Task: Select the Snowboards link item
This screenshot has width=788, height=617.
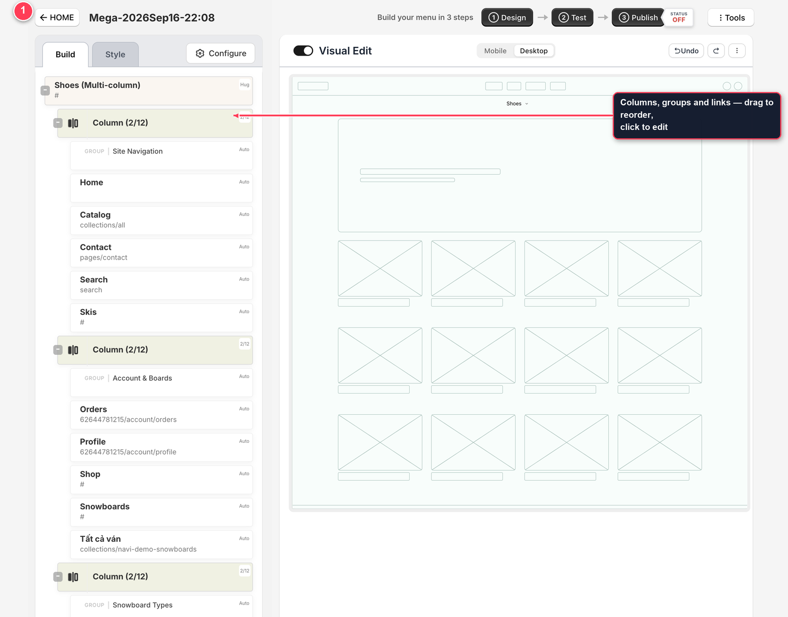Action: [162, 512]
